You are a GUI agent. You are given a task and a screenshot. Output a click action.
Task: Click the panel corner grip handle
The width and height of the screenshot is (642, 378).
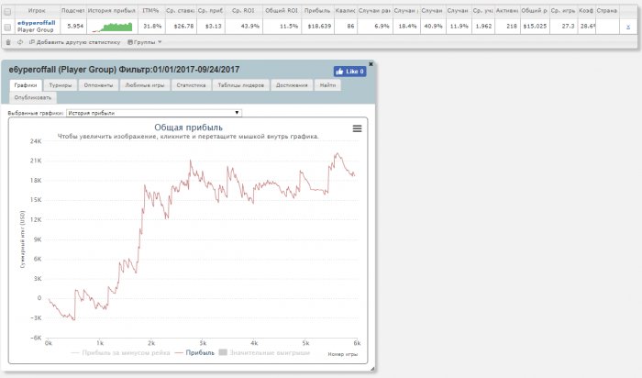[372, 369]
